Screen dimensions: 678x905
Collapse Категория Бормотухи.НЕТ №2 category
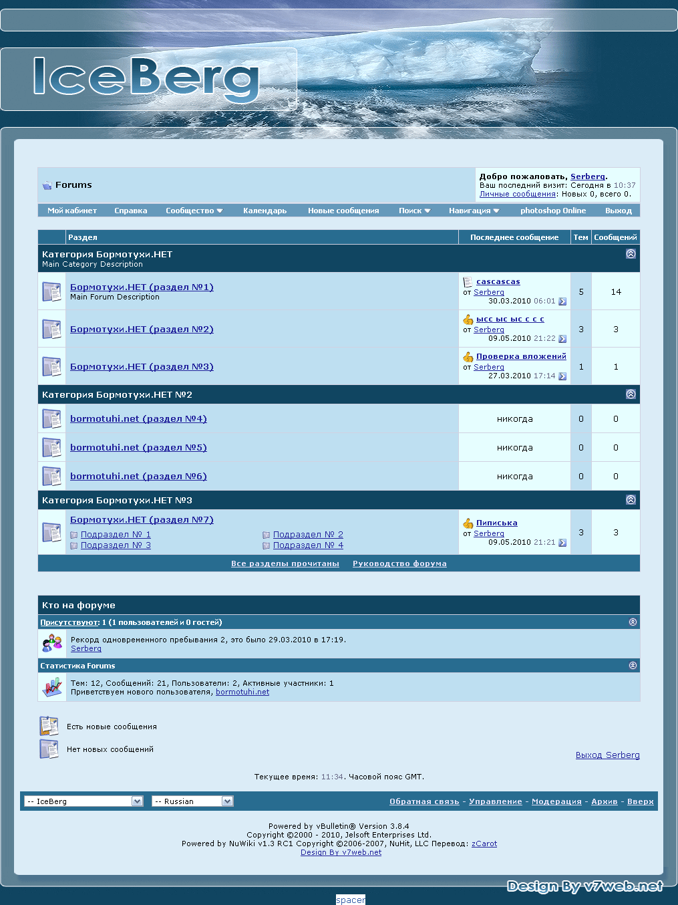[x=631, y=394]
